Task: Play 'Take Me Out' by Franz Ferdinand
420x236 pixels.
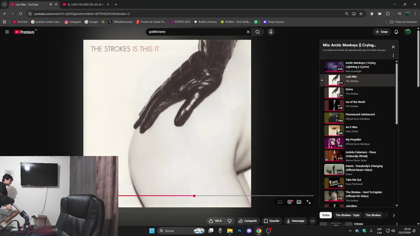Action: pyautogui.click(x=358, y=183)
